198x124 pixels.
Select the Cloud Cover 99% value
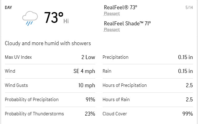point(187,114)
